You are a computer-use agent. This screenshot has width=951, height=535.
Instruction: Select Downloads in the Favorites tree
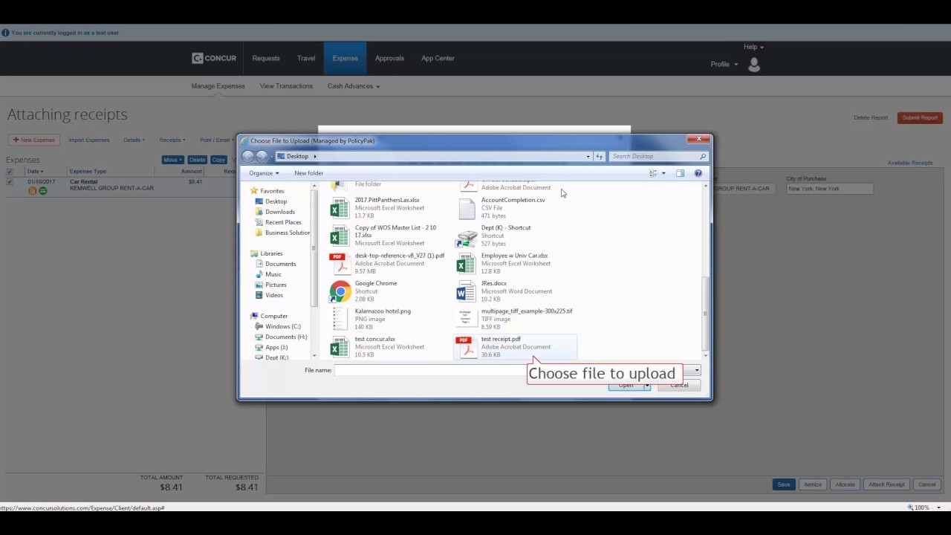(280, 212)
